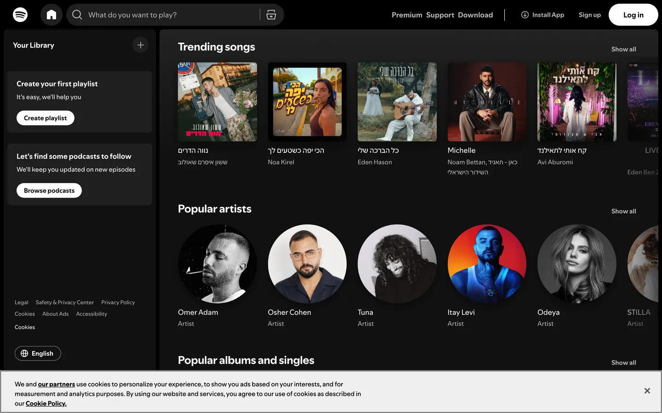Click the plus icon in Your Library
Image resolution: width=662 pixels, height=413 pixels.
[141, 45]
